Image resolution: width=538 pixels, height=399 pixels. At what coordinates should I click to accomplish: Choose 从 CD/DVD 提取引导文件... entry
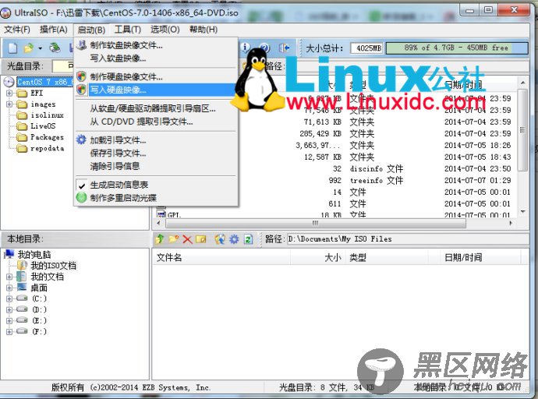(156, 122)
